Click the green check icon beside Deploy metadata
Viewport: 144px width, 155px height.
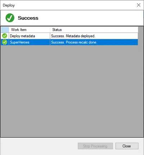click(x=5, y=36)
